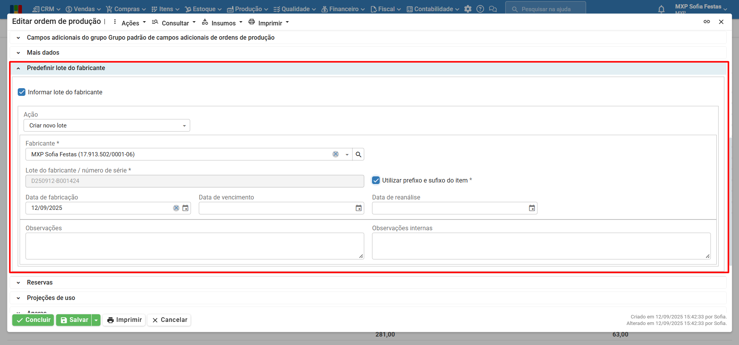
Task: Open the Insumos dropdown menu
Action: point(222,23)
